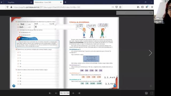Open the side panel icon in the bottom bar
This screenshot has height=96, width=171.
[x=146, y=93]
